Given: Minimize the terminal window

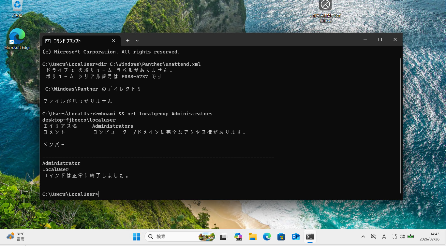Looking at the screenshot, I should [365, 39].
